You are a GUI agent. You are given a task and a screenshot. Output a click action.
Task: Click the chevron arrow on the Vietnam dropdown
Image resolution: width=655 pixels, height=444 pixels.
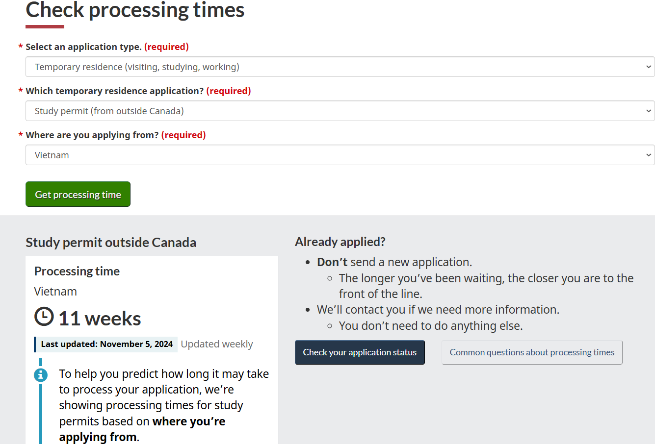tap(648, 155)
